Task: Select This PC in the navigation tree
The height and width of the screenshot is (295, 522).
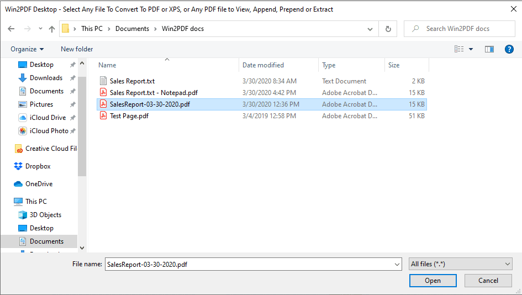Action: tap(36, 202)
